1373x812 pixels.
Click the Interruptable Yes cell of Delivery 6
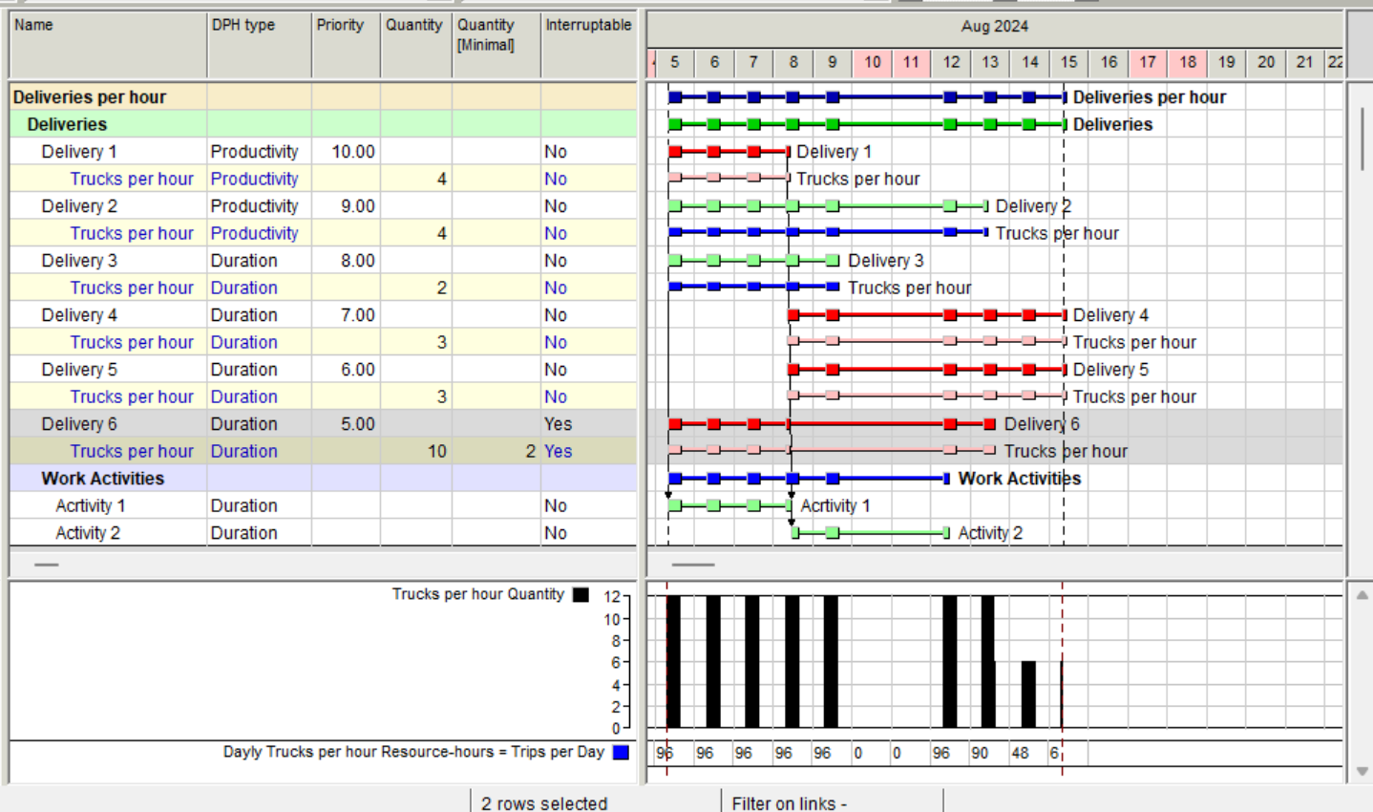click(x=589, y=424)
